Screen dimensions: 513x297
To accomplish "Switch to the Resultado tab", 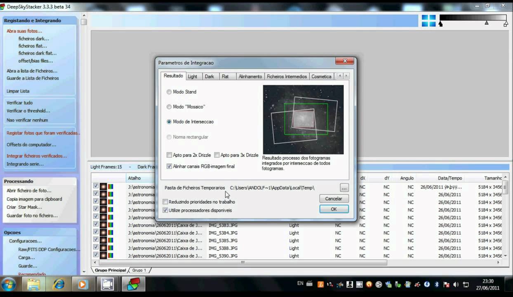I will [x=173, y=76].
